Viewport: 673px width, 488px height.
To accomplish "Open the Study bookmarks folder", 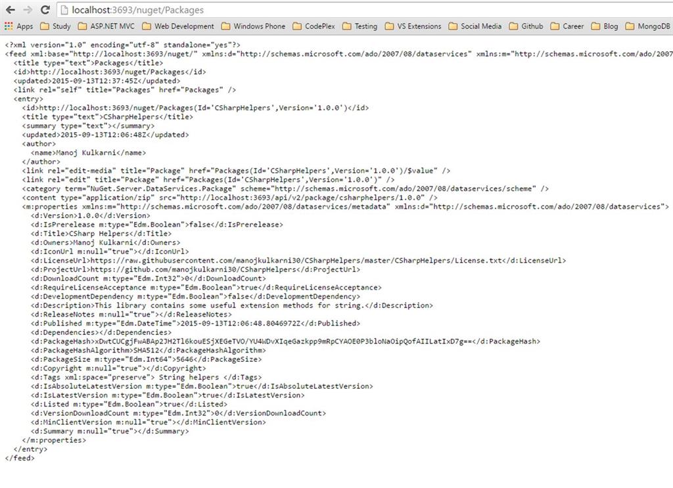I will pyautogui.click(x=61, y=26).
